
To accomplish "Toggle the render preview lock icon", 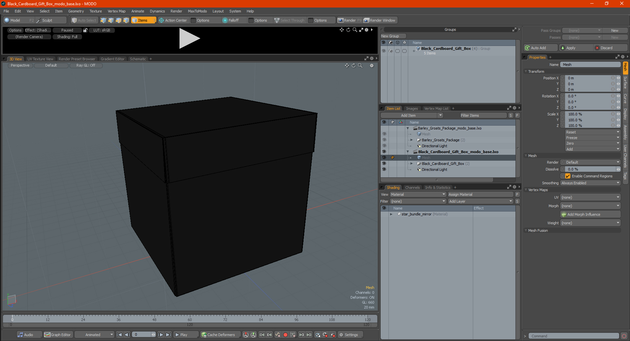I will point(85,30).
